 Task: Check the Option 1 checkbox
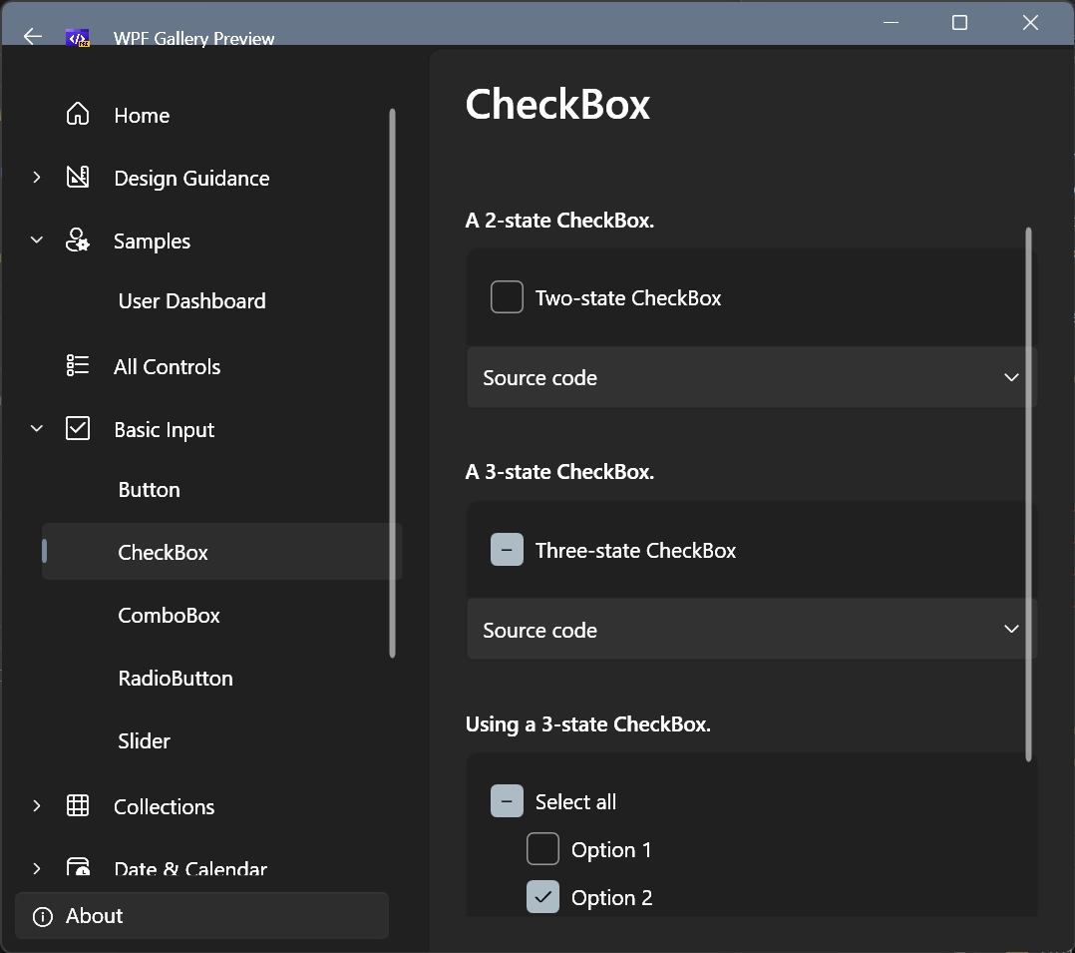click(x=542, y=849)
